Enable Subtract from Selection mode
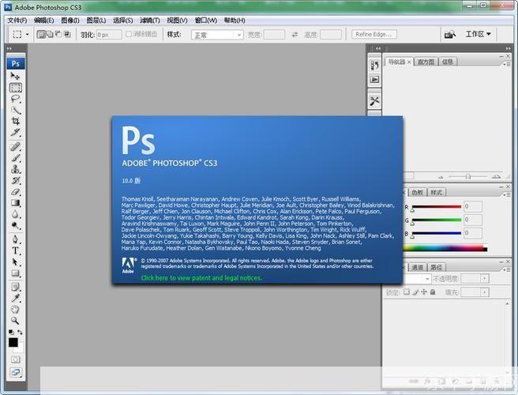 click(58, 34)
